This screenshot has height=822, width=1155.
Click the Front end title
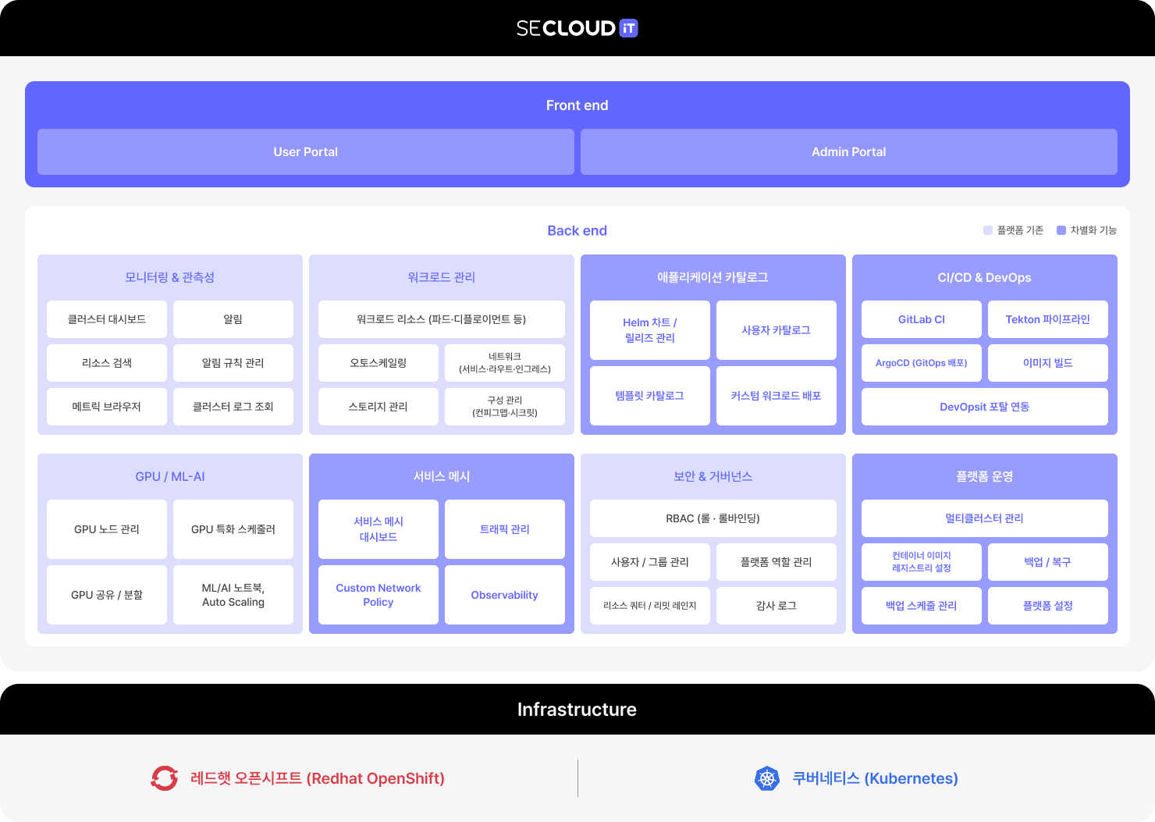point(577,105)
